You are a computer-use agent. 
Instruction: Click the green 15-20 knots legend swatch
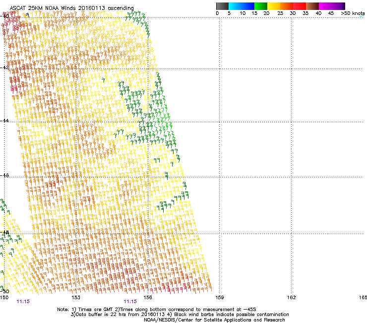click(261, 6)
